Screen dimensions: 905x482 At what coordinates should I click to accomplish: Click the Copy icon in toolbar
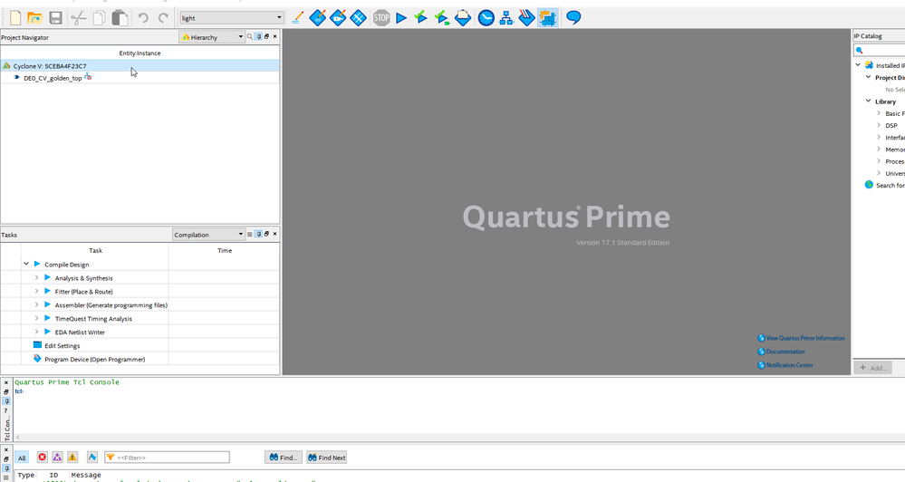coord(100,18)
